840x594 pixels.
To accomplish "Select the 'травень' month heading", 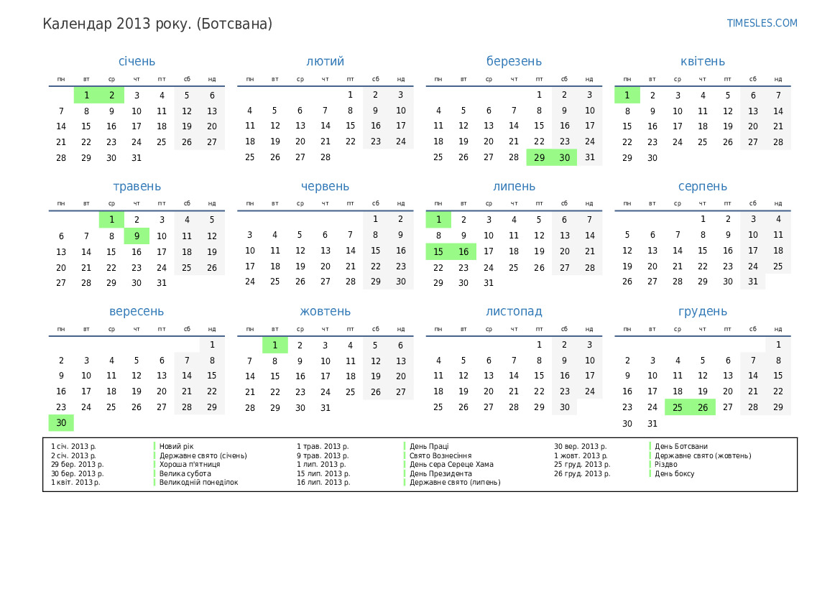I will tap(137, 187).
